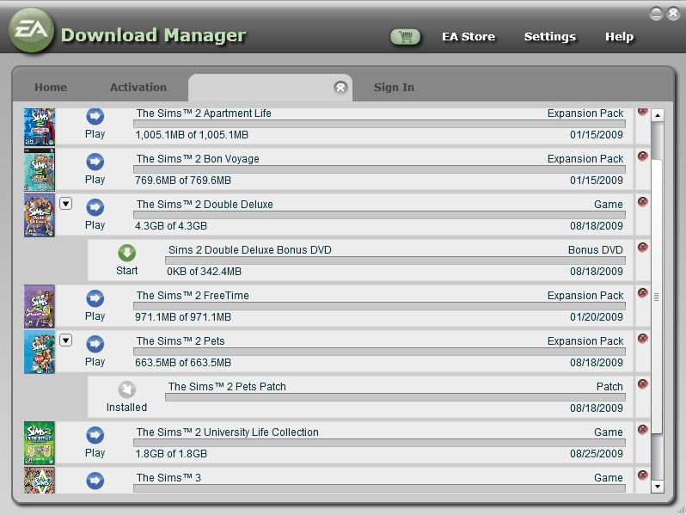Click the text '0KB of 342.4MB'
Image resolution: width=686 pixels, height=515 pixels.
pyautogui.click(x=204, y=272)
